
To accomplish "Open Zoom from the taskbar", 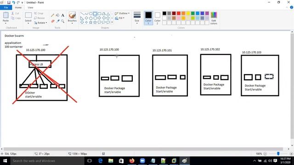I will (x=142, y=161).
